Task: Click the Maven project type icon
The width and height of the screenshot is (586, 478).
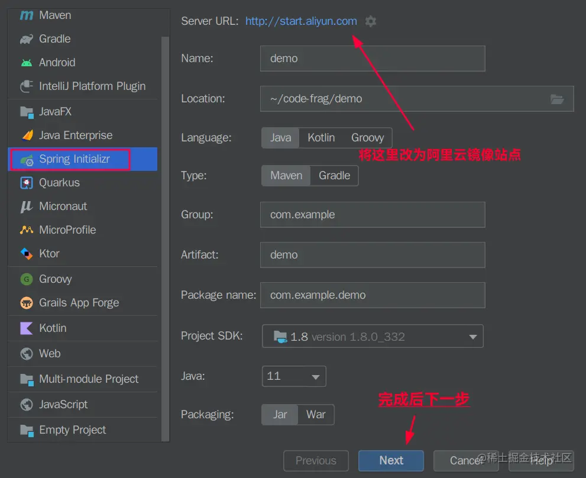Action: 27,15
